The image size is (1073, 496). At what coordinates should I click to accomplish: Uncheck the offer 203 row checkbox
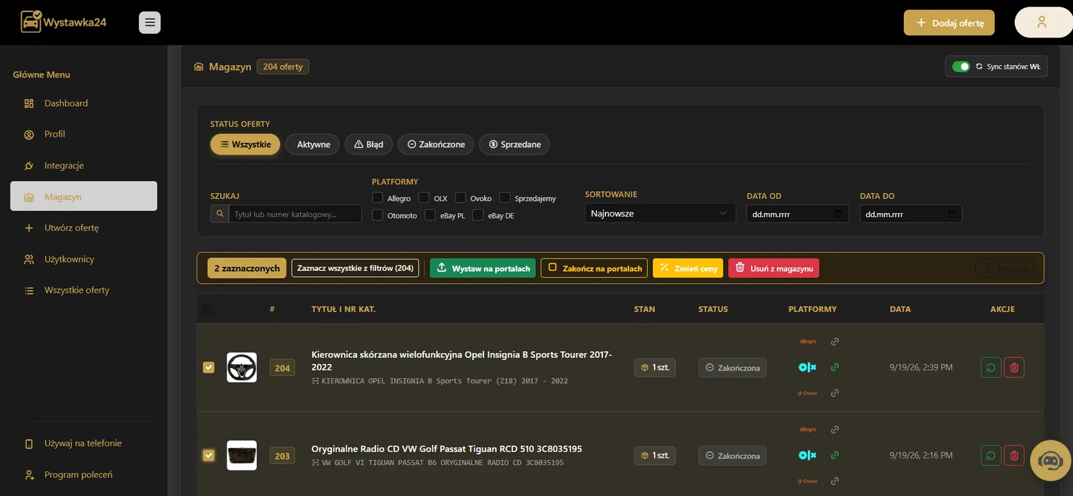(x=209, y=455)
